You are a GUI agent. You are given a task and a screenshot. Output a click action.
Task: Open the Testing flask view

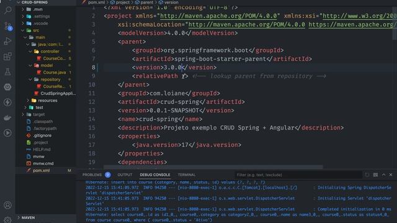tap(7, 72)
